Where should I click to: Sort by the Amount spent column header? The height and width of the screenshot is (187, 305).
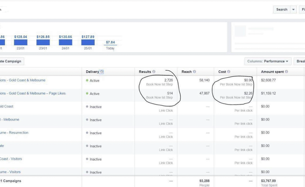(272, 72)
